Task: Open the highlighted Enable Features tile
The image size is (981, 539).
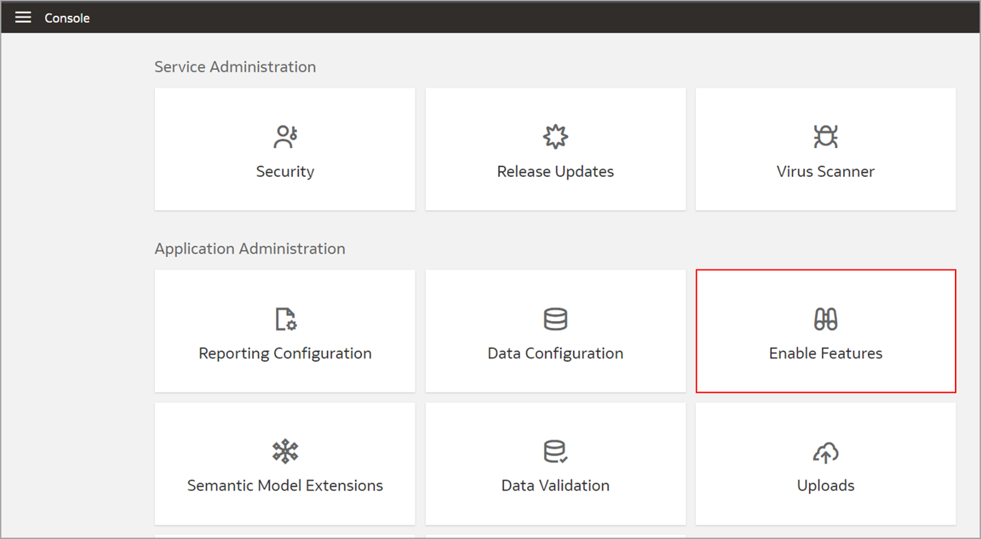Action: (x=825, y=331)
